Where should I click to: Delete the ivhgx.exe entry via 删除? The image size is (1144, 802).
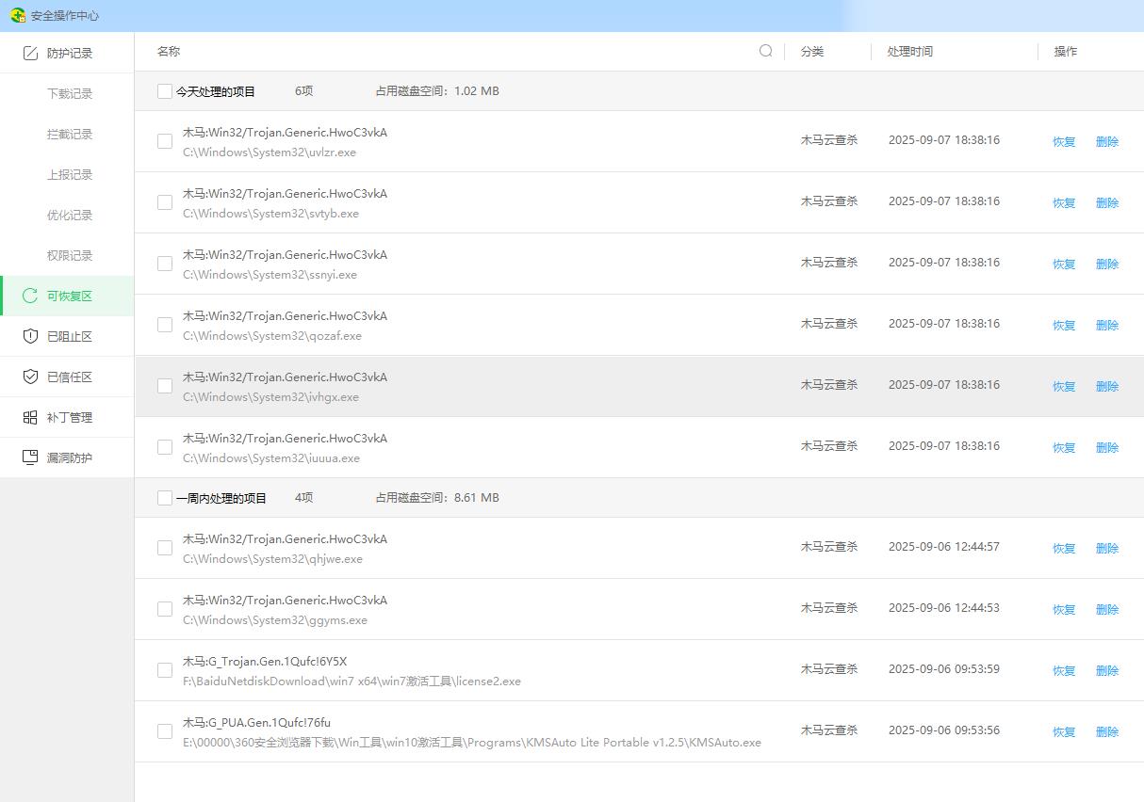tap(1107, 387)
